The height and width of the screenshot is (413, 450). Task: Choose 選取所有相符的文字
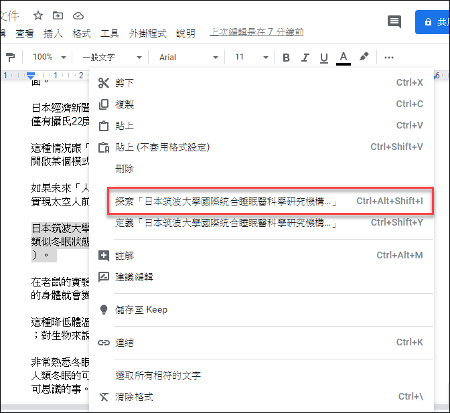[261, 375]
